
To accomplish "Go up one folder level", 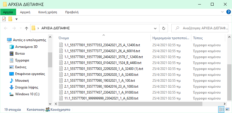I will click(x=27, y=28).
